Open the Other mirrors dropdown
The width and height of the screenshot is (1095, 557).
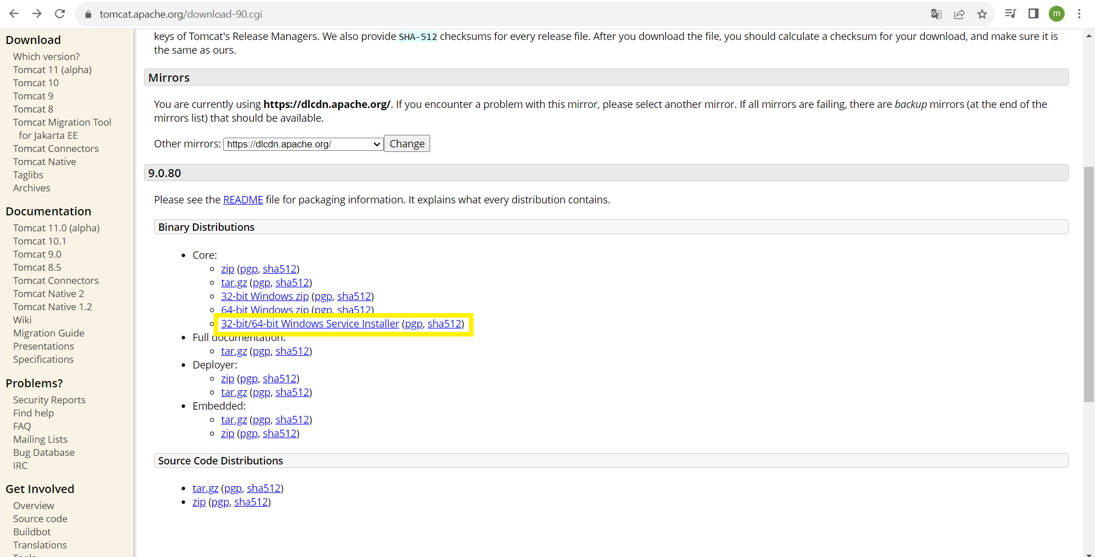[303, 144]
